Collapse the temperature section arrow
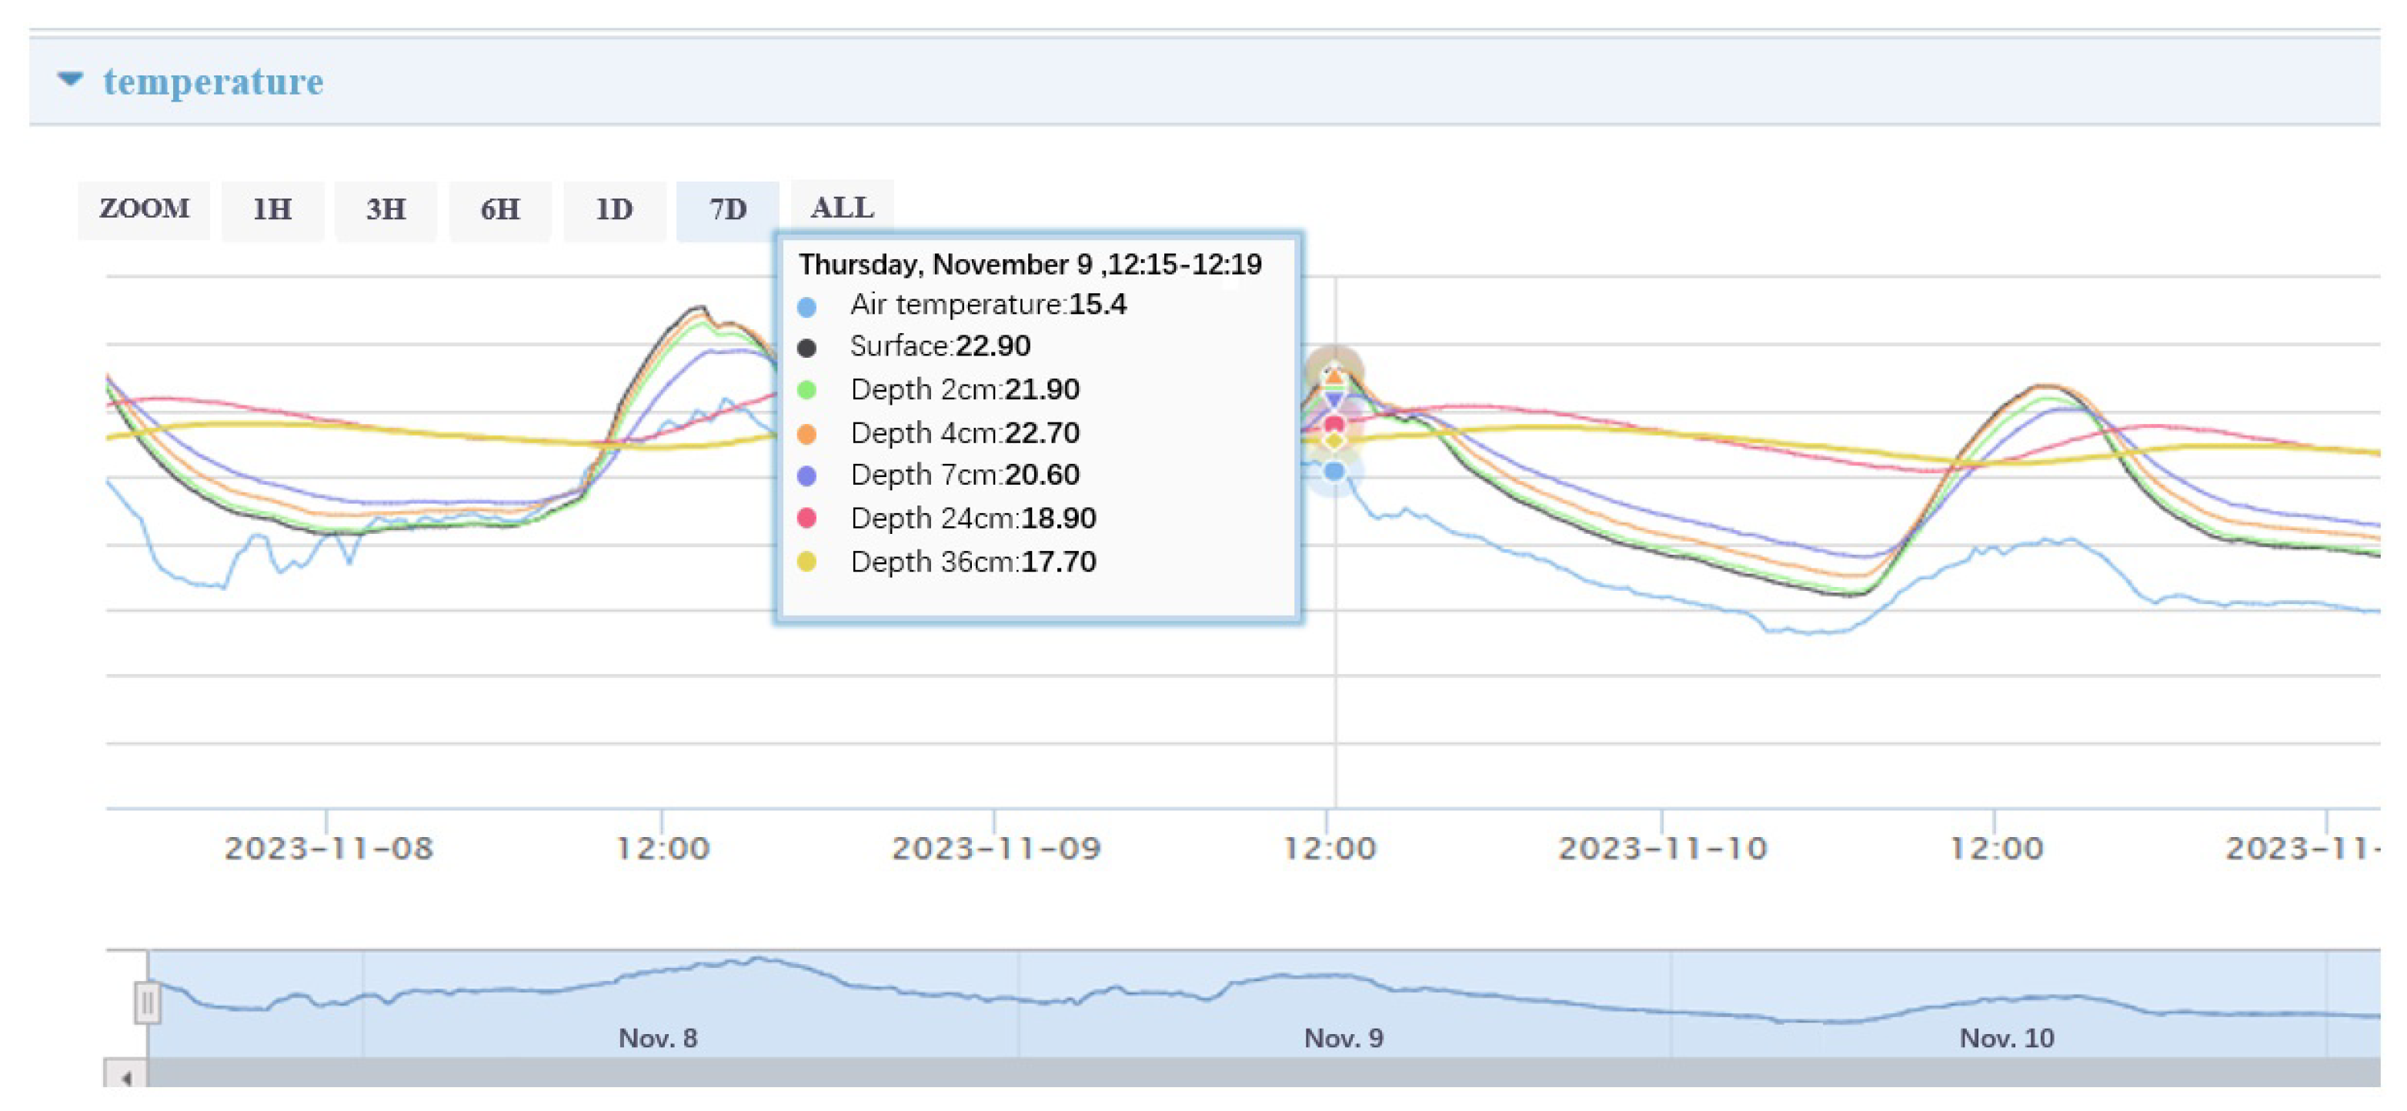Viewport: 2407px width, 1111px height. tap(70, 79)
